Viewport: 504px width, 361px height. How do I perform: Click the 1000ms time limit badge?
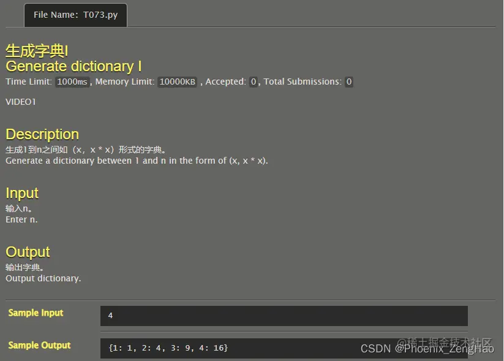click(x=72, y=82)
